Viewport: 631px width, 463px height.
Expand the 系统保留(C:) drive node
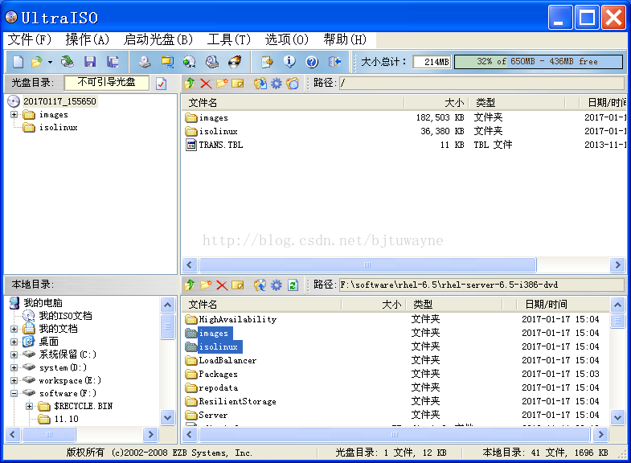point(14,354)
